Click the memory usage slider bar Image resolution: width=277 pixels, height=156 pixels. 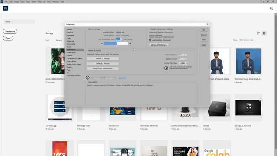pyautogui.click(x=116, y=43)
